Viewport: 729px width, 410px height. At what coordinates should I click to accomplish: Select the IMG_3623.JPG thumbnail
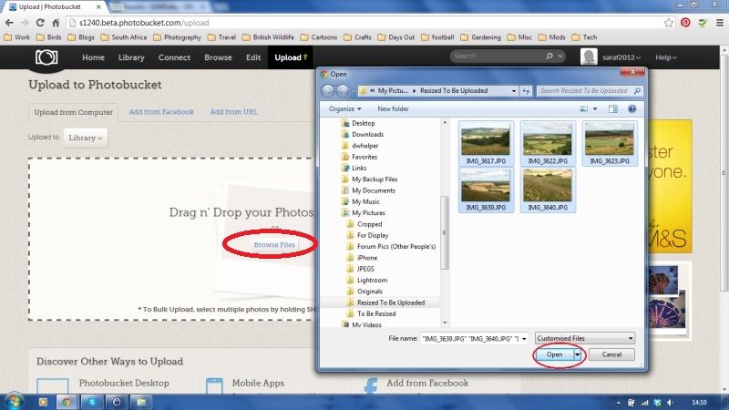[610, 143]
